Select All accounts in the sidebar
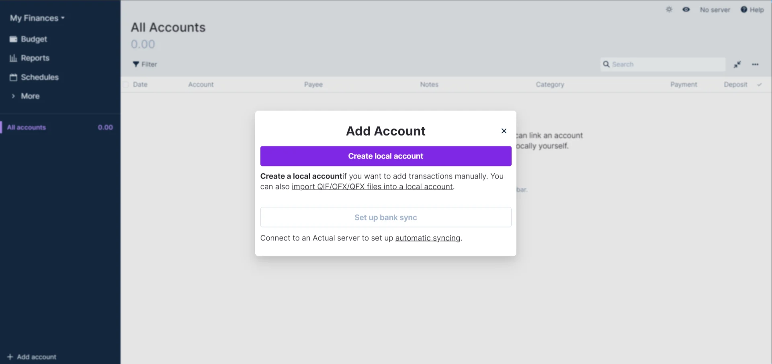 point(27,128)
